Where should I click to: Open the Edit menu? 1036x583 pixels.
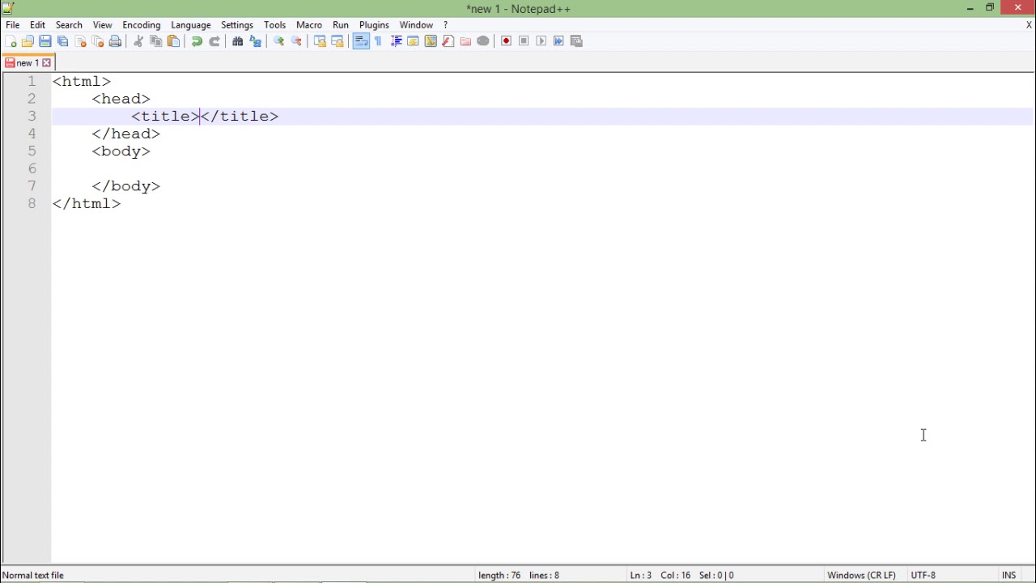click(x=37, y=25)
